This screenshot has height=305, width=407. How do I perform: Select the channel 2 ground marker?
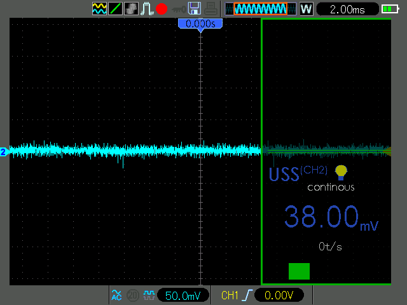4,152
